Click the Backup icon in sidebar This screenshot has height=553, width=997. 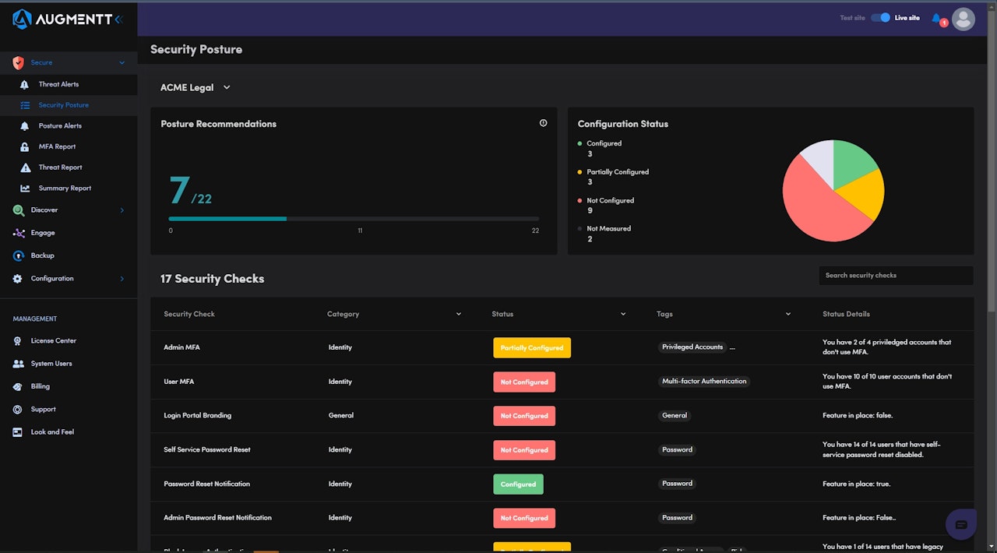click(x=19, y=255)
